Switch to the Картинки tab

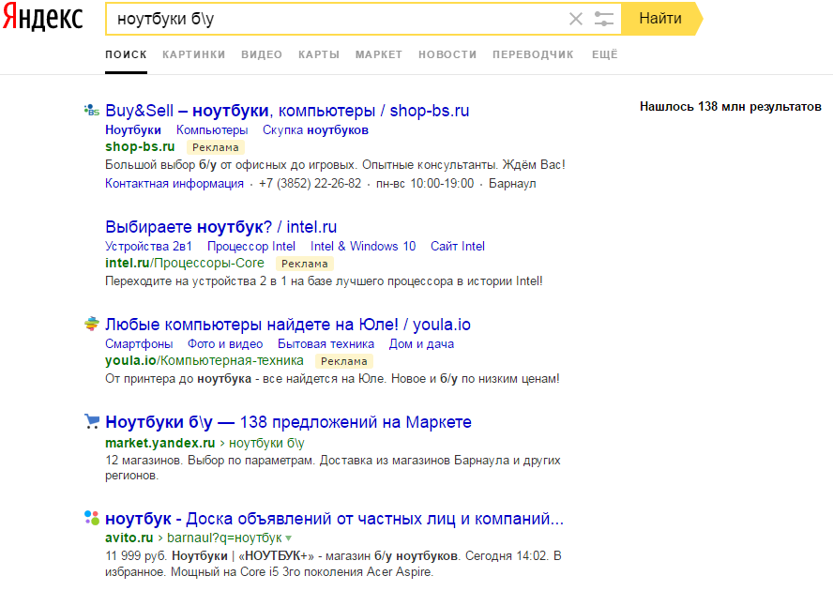[x=194, y=54]
